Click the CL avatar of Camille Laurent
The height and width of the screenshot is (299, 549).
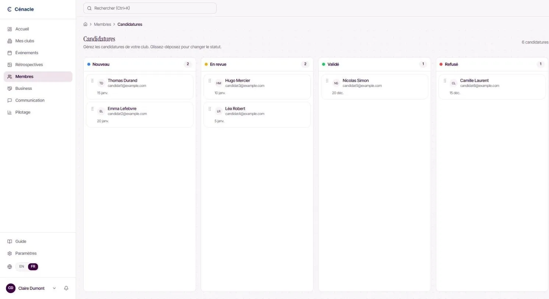[454, 83]
